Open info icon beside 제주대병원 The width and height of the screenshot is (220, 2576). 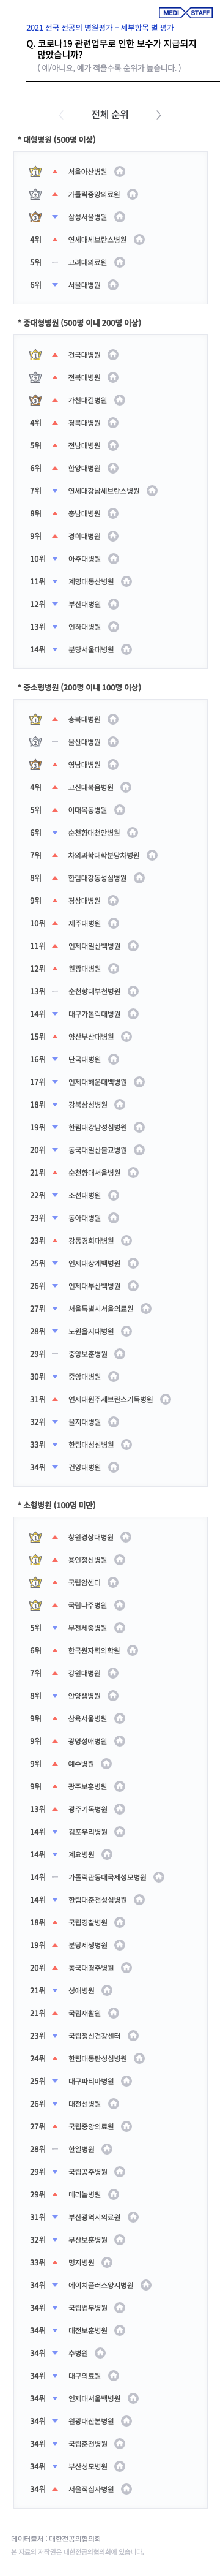pos(112,923)
